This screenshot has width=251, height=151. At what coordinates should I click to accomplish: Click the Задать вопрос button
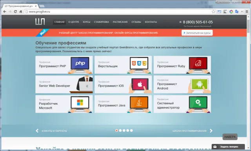[228, 147]
